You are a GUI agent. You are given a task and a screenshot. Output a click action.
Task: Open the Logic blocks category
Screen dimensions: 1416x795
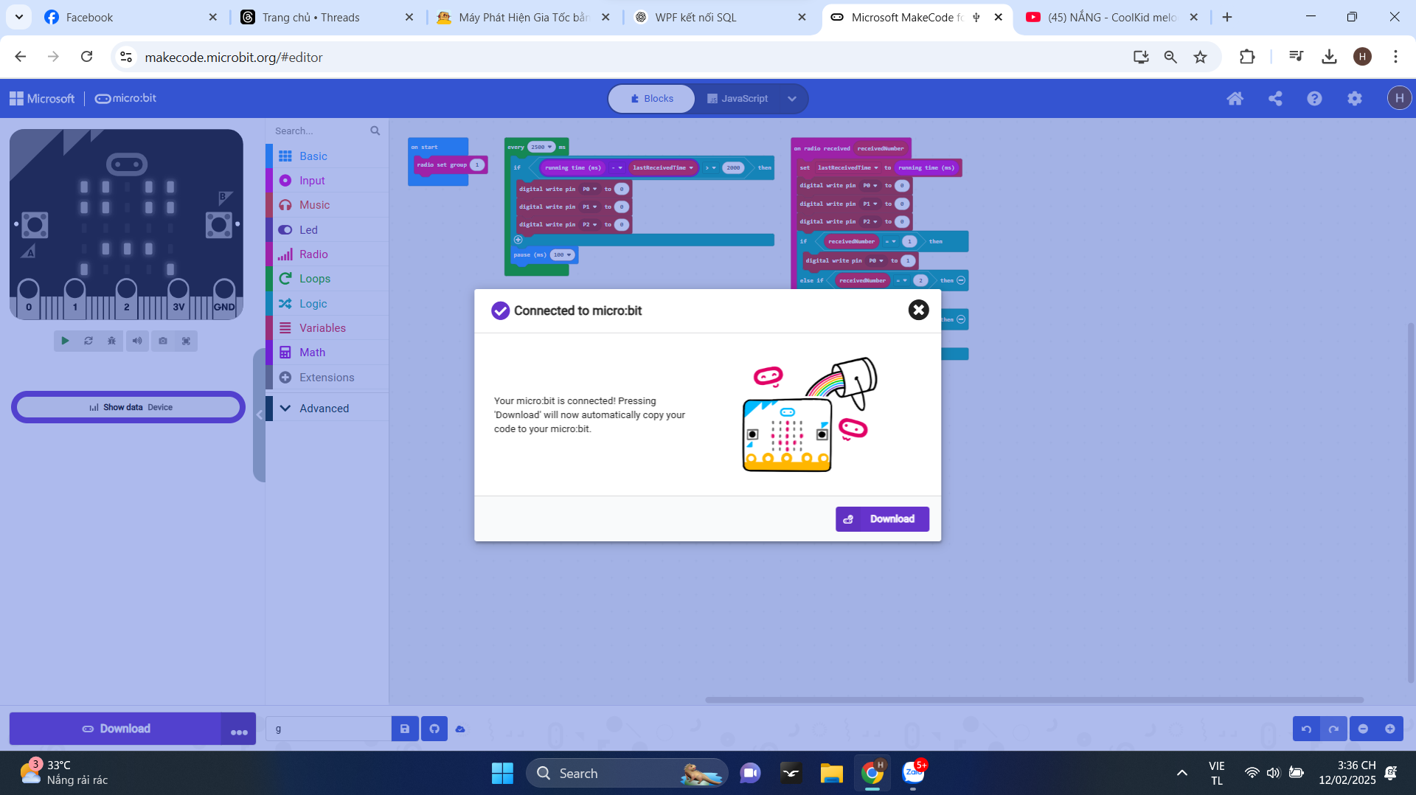click(x=327, y=304)
